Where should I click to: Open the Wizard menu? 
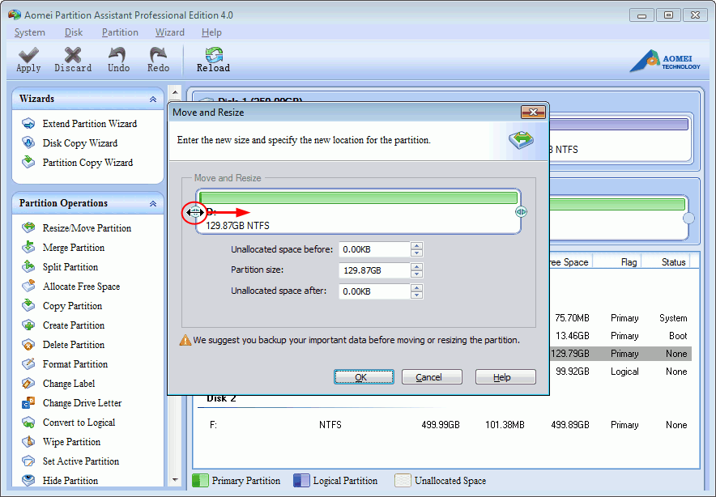click(169, 32)
